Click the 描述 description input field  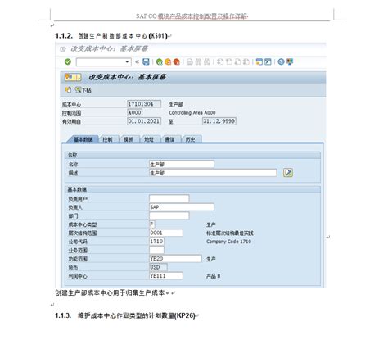213,173
